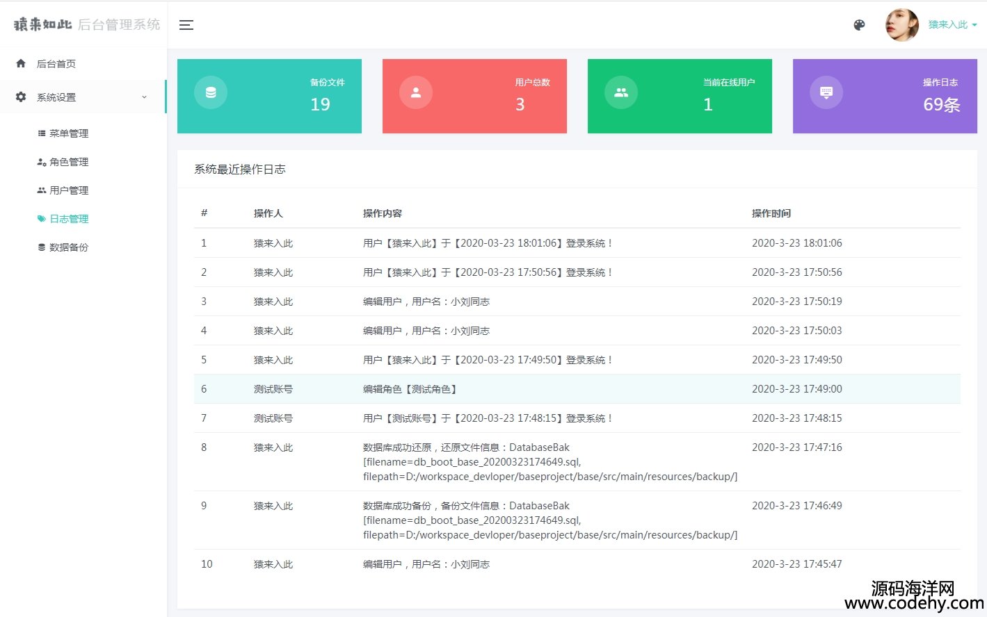
Task: Click the # column header
Action: pos(204,213)
